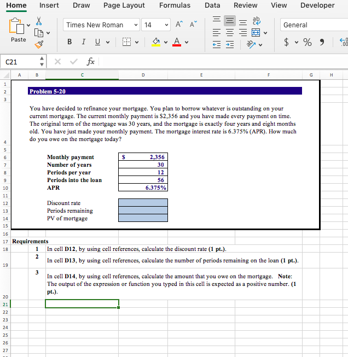Screen dimensions: 348x357
Task: Apply yellow fill color bucket
Action: point(156,42)
